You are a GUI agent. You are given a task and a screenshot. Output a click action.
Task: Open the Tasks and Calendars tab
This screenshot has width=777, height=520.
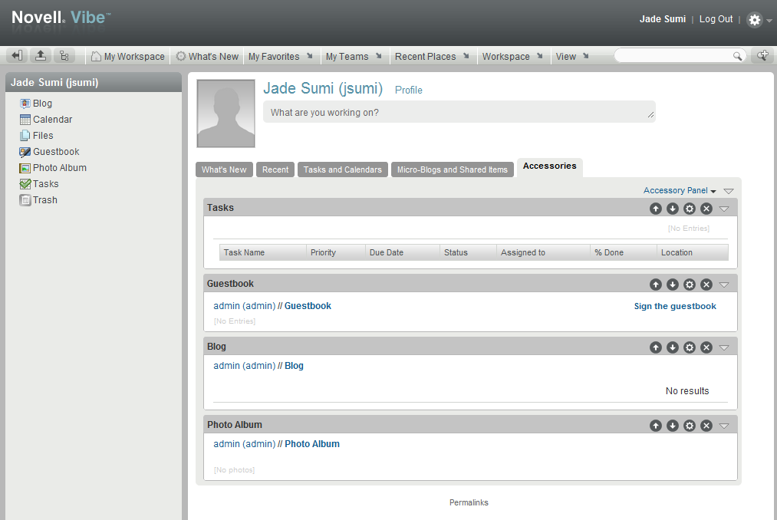click(x=342, y=169)
